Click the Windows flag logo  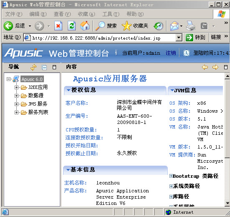click(222, 14)
